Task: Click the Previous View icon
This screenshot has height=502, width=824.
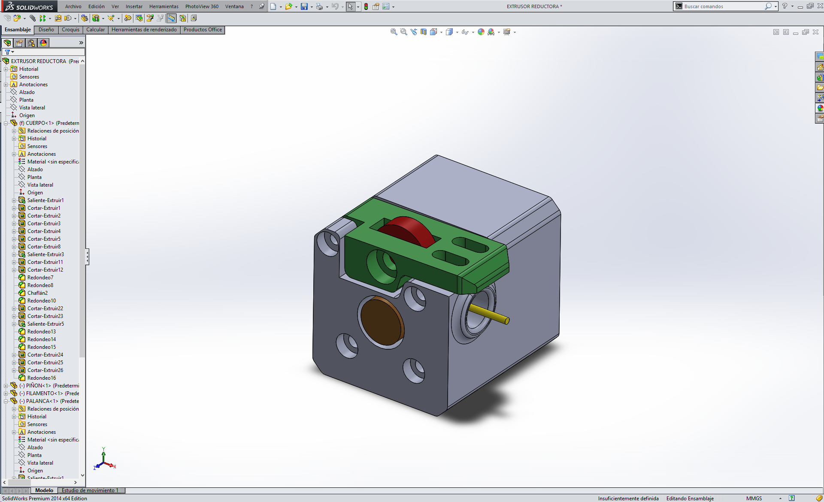Action: pos(413,32)
